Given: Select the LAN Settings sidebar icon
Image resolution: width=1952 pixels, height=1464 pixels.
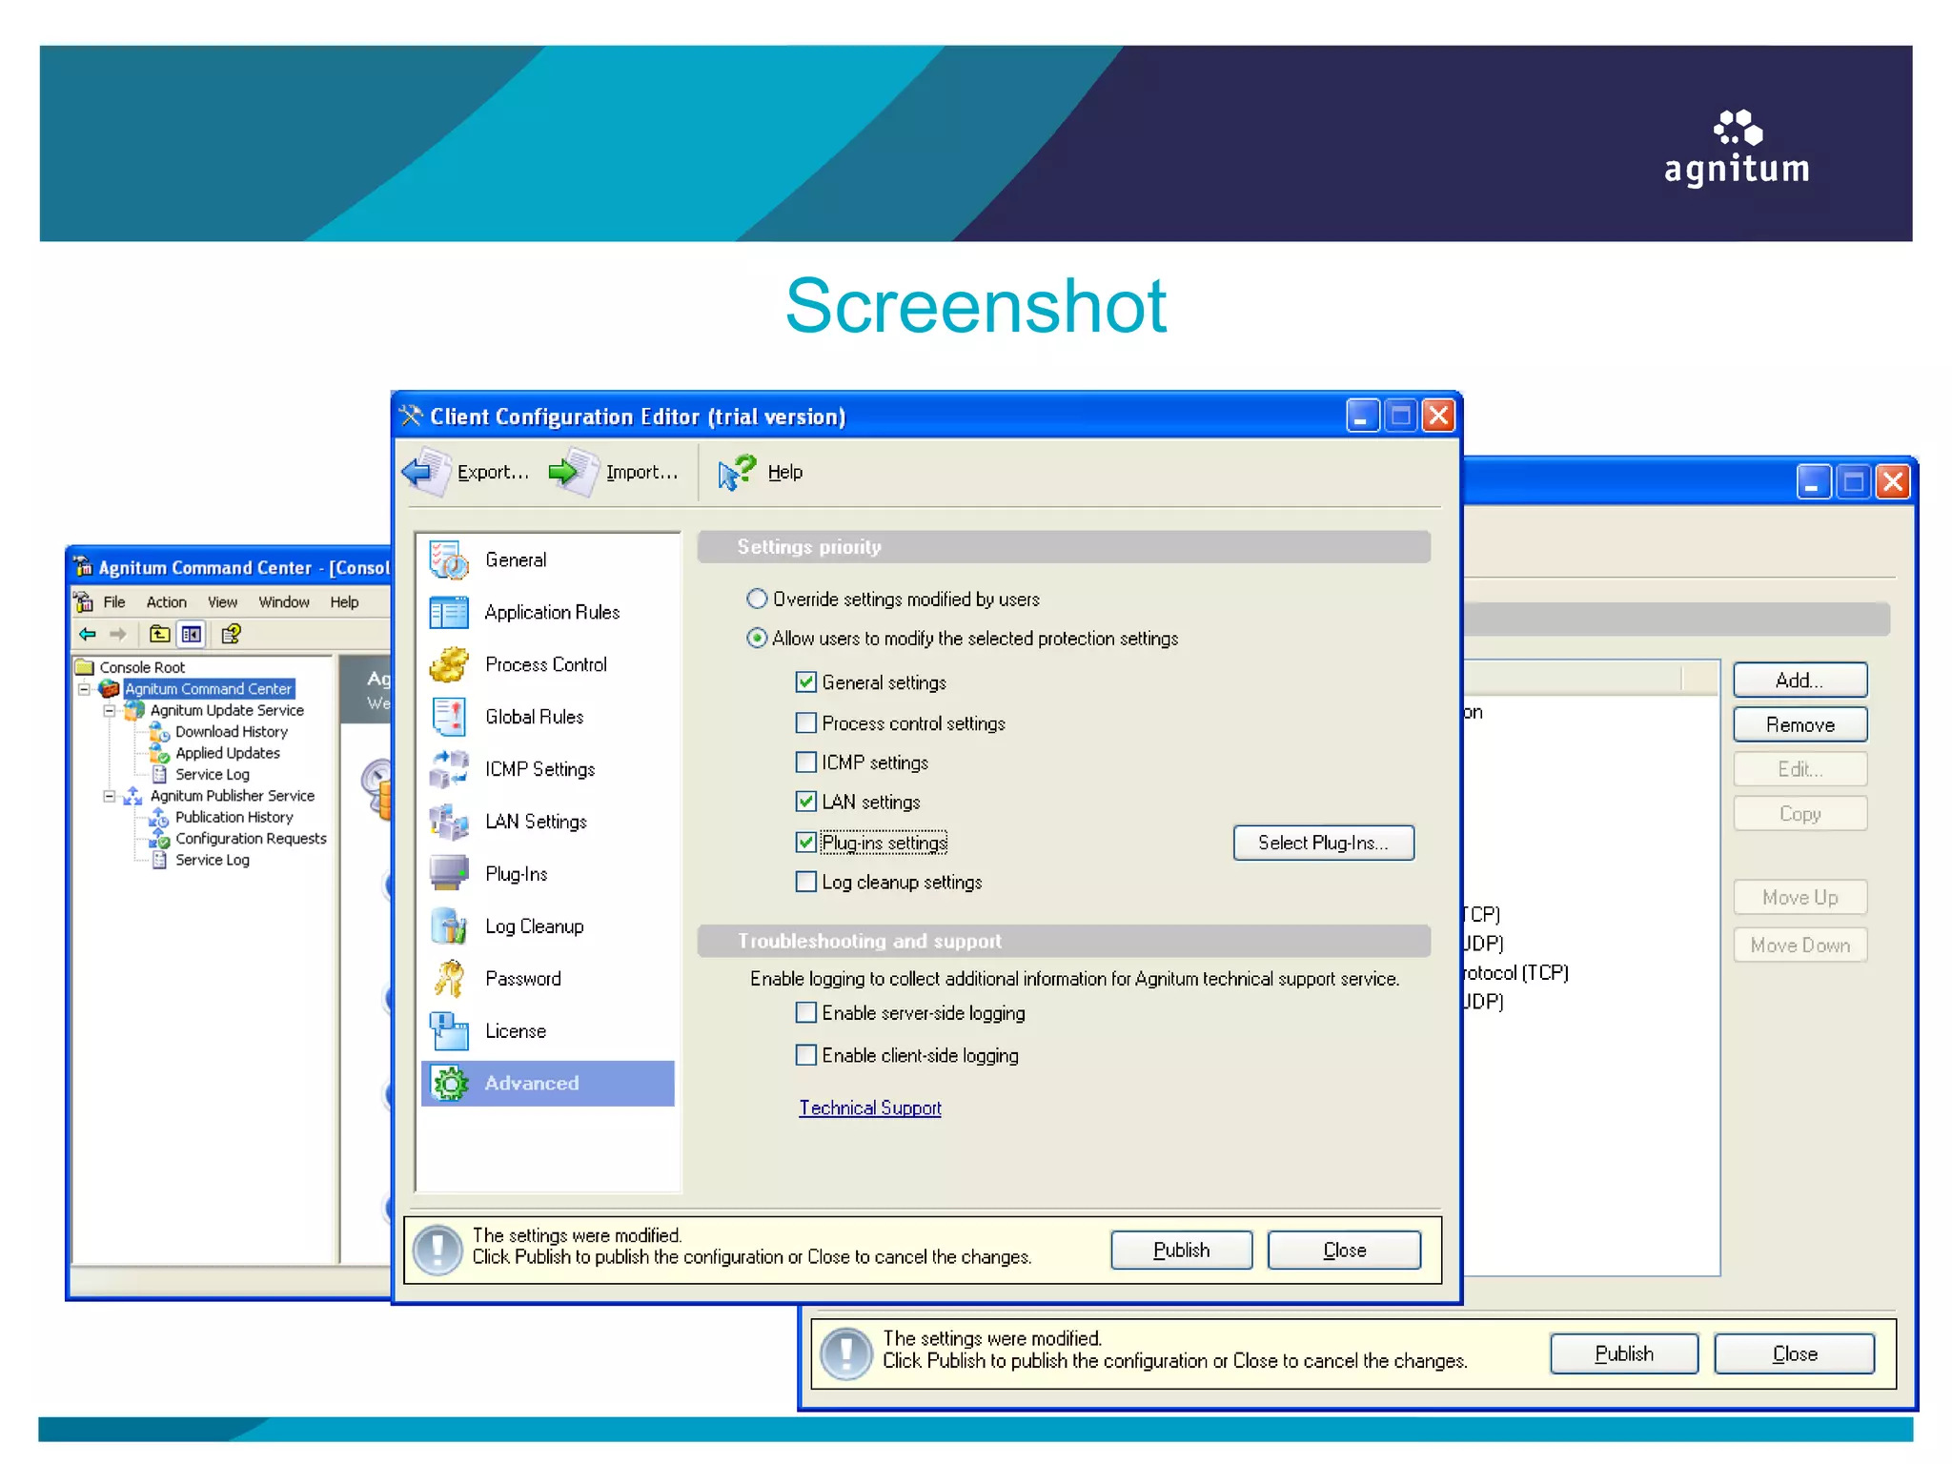Looking at the screenshot, I should 449,822.
